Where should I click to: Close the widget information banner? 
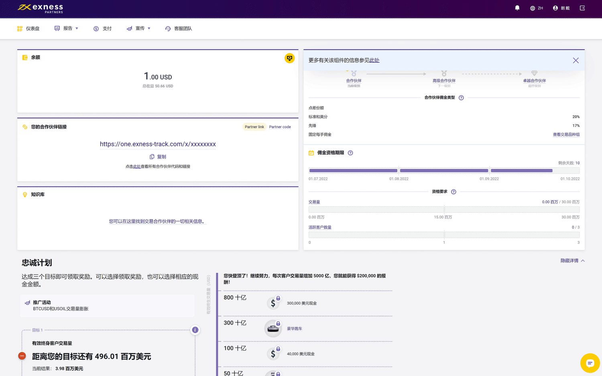coord(576,60)
